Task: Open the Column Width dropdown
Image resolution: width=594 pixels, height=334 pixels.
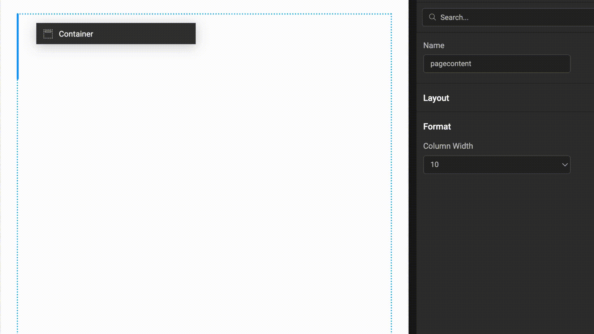Action: 497,165
